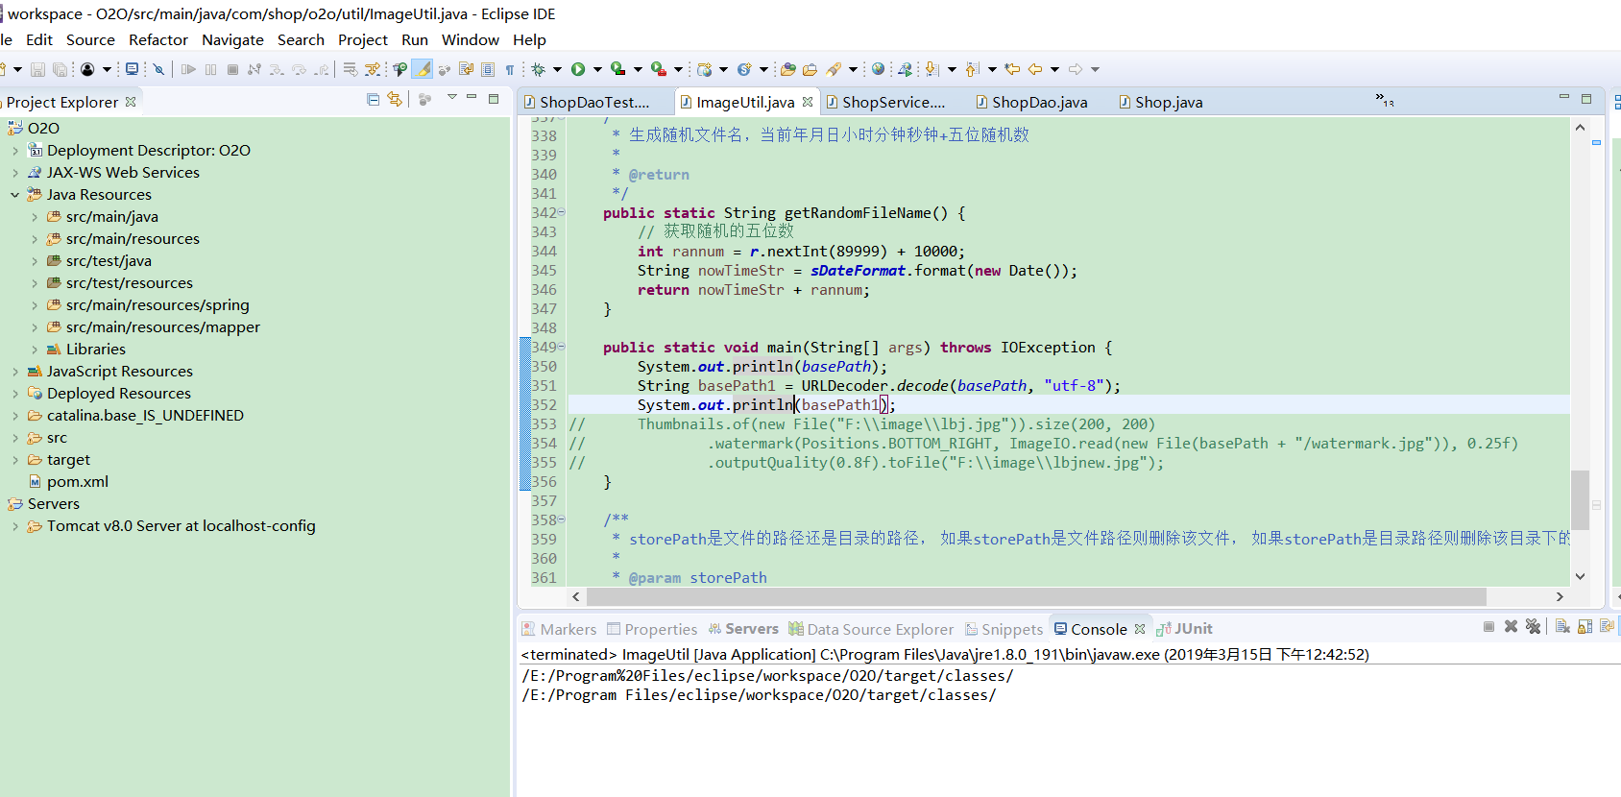The height and width of the screenshot is (797, 1621).
Task: Click the Save icon in the toolbar
Action: 37,69
